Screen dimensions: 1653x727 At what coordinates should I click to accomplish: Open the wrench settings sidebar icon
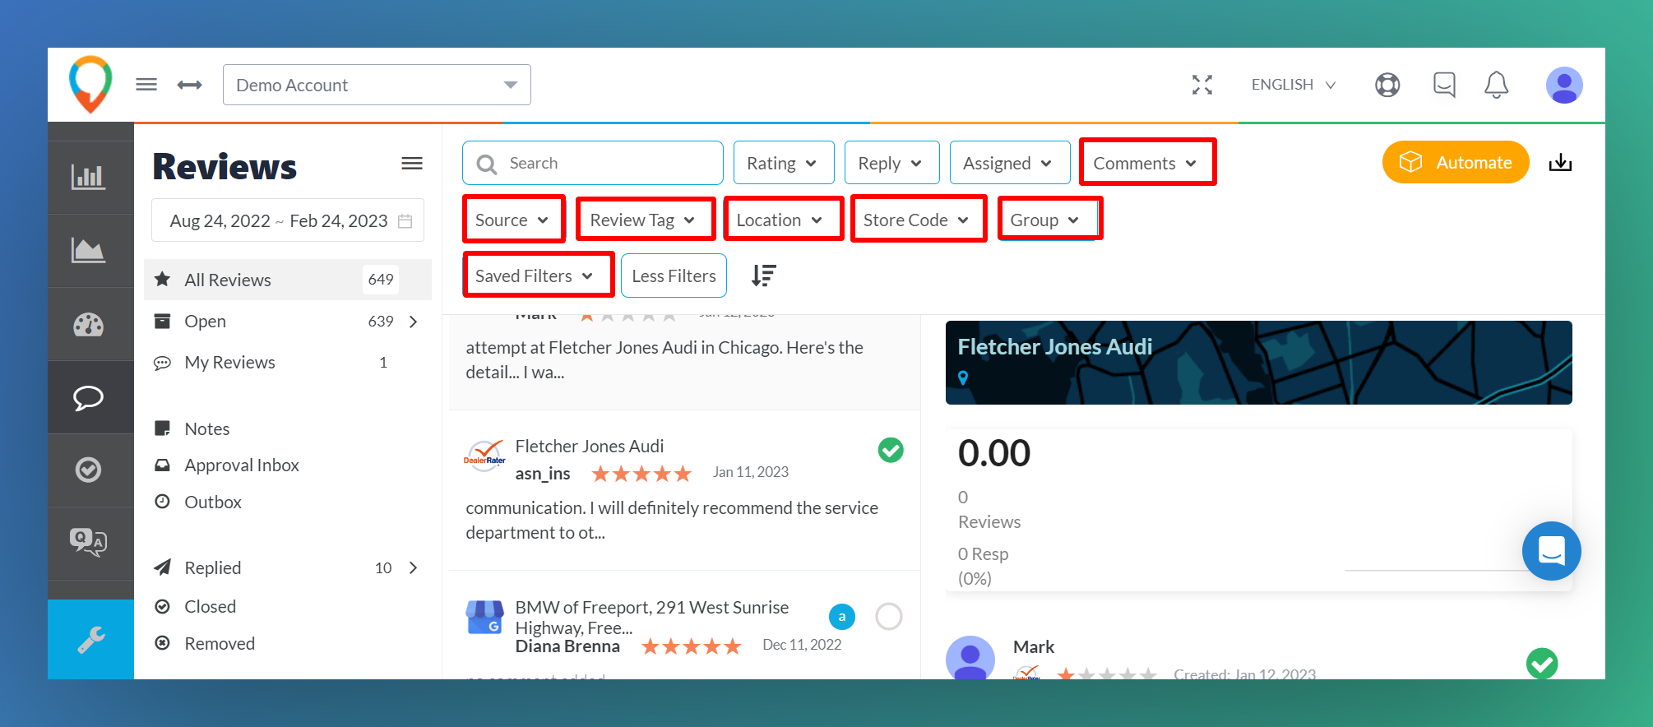tap(90, 639)
